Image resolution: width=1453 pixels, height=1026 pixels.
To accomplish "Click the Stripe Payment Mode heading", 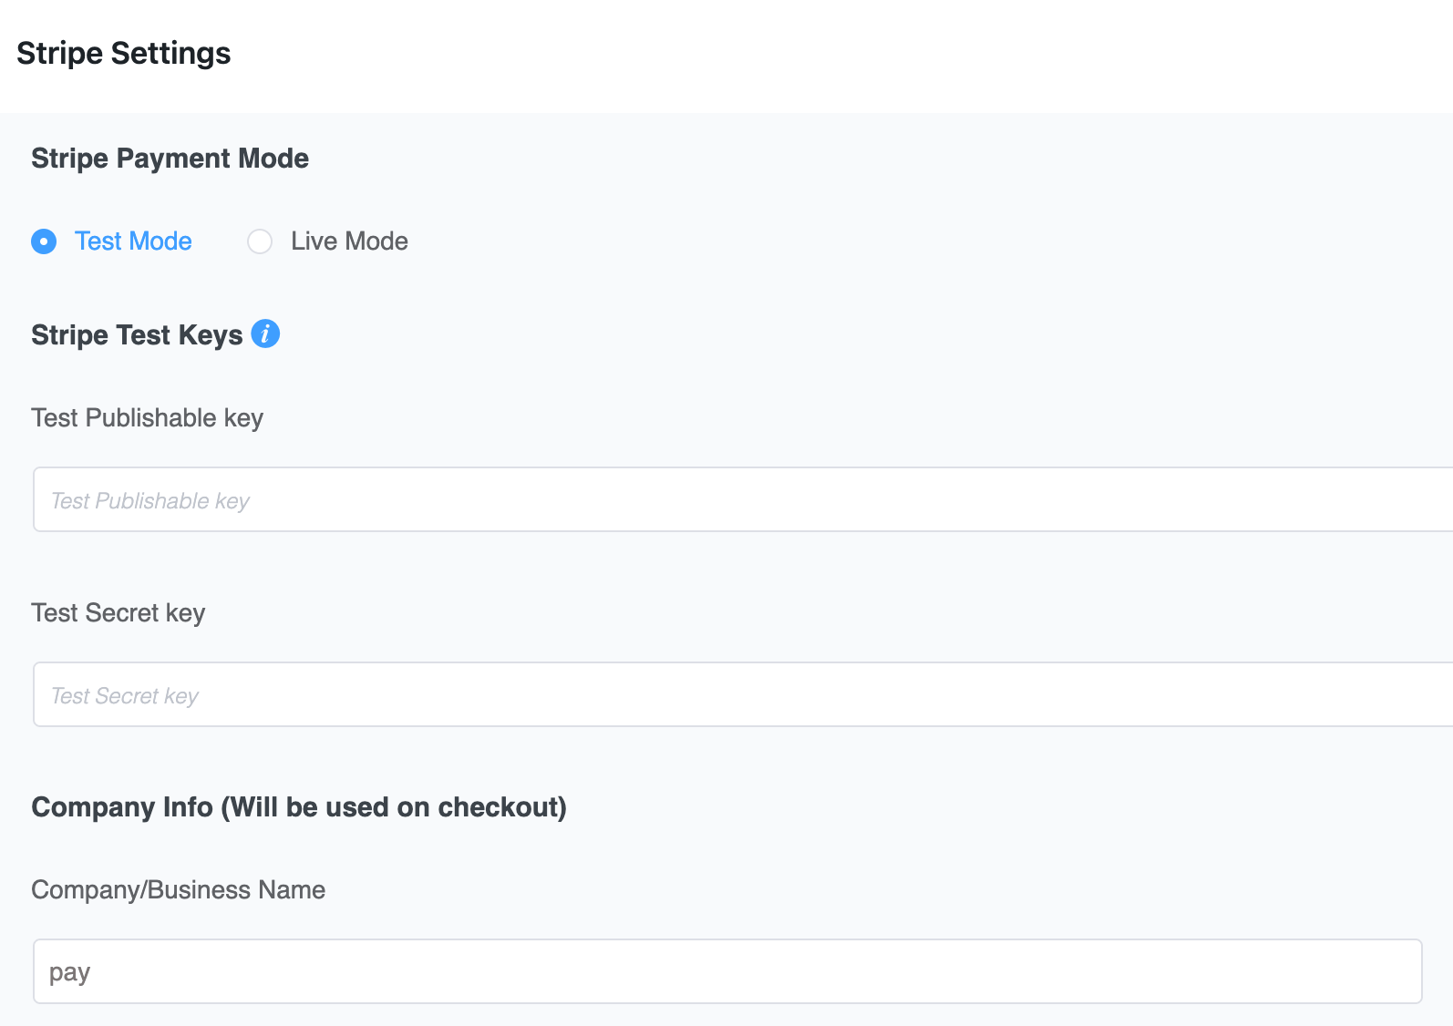I will [x=170, y=159].
